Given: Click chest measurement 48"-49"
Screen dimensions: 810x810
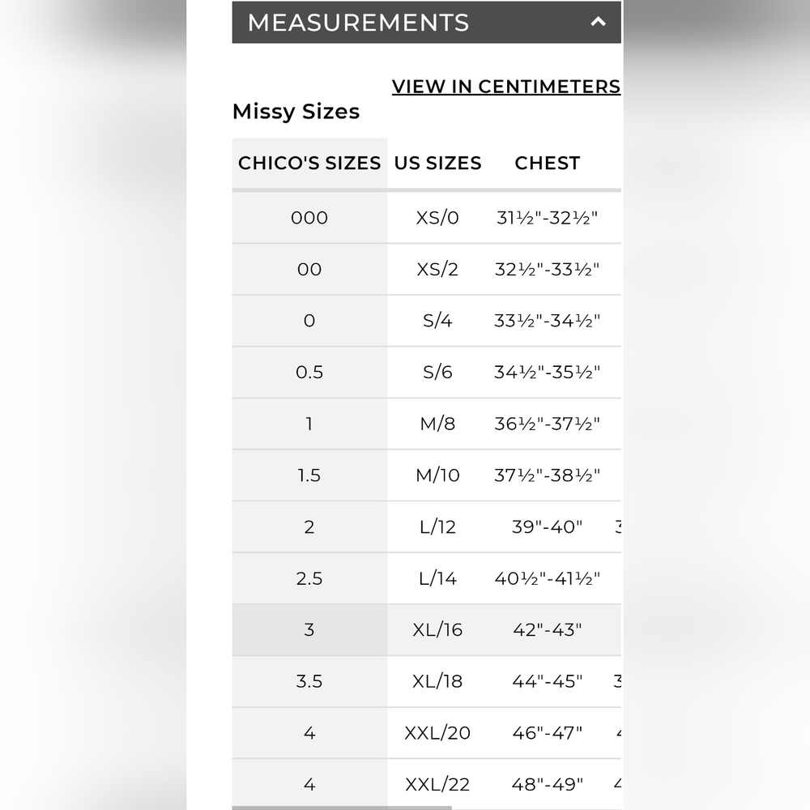Looking at the screenshot, I should pos(547,784).
